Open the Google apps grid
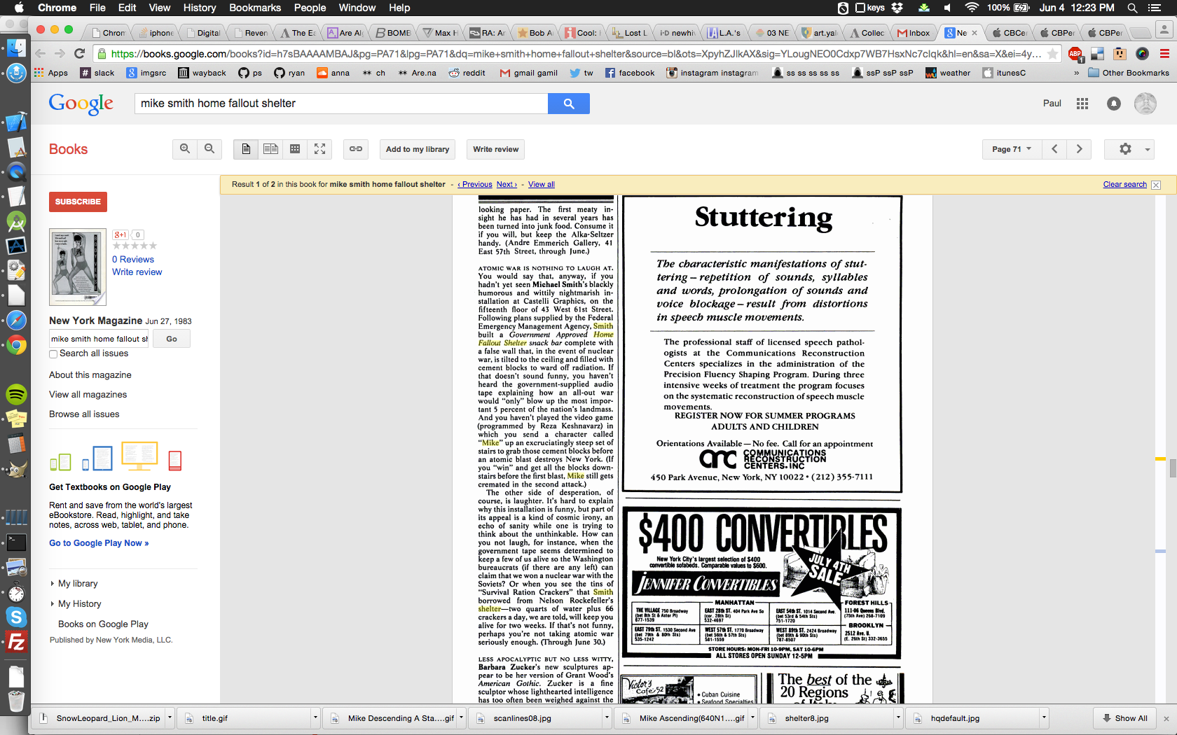 1082,104
